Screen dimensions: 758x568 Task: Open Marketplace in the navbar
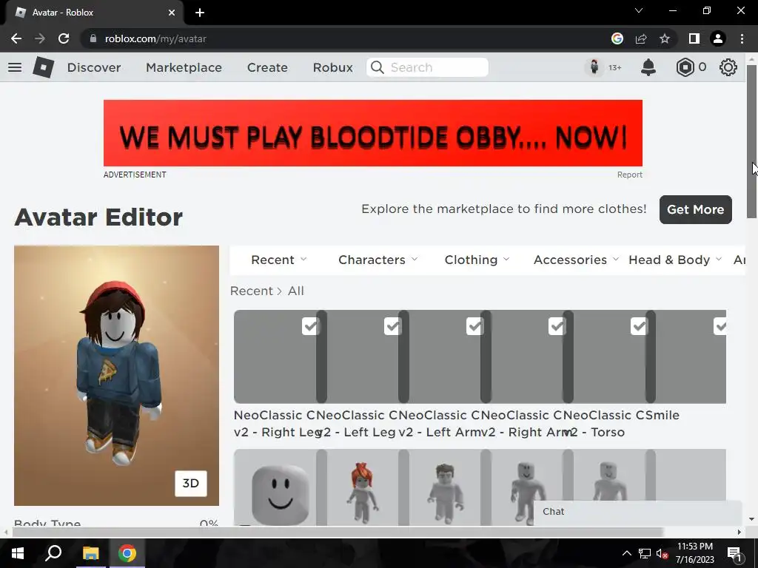point(184,67)
